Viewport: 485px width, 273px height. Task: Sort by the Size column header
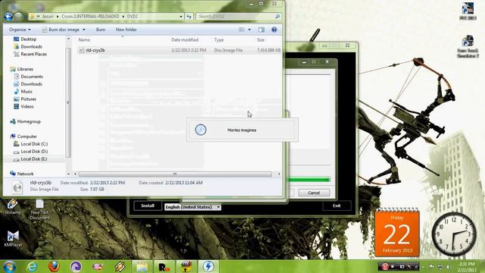point(261,40)
